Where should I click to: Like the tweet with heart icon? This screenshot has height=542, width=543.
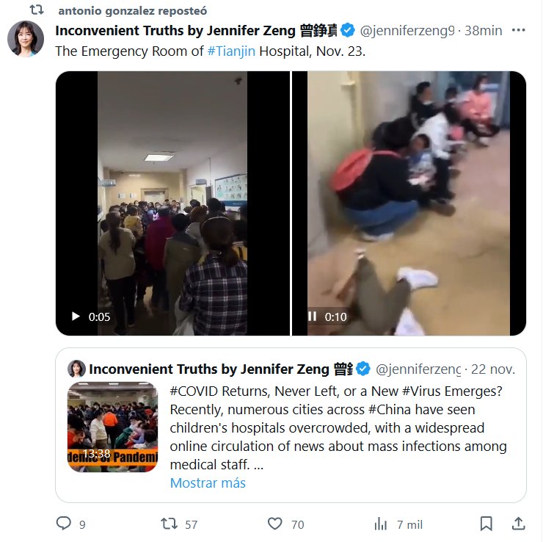click(275, 524)
